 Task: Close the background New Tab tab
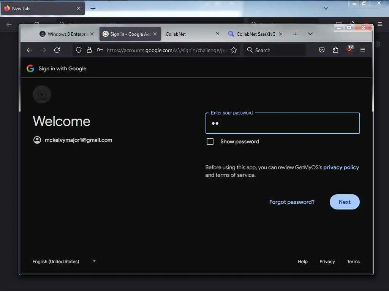tap(78, 8)
